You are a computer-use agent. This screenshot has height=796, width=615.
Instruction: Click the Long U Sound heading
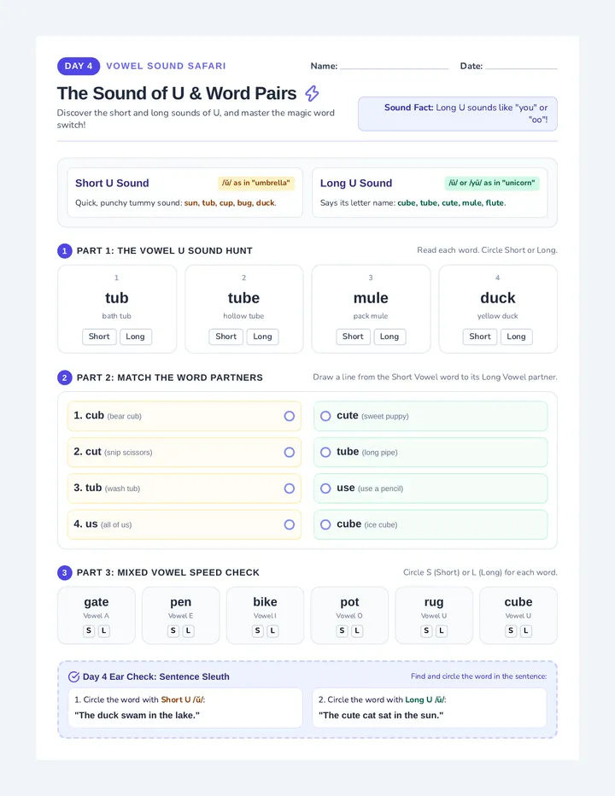point(356,184)
